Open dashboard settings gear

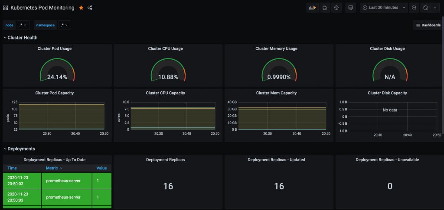pyautogui.click(x=336, y=8)
